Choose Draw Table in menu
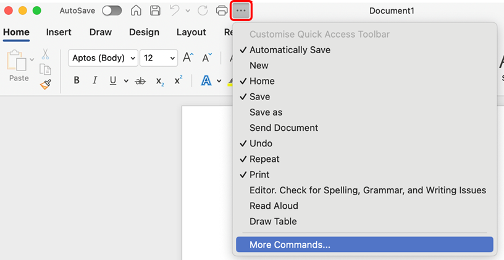Image resolution: width=504 pixels, height=260 pixels. [364, 222]
